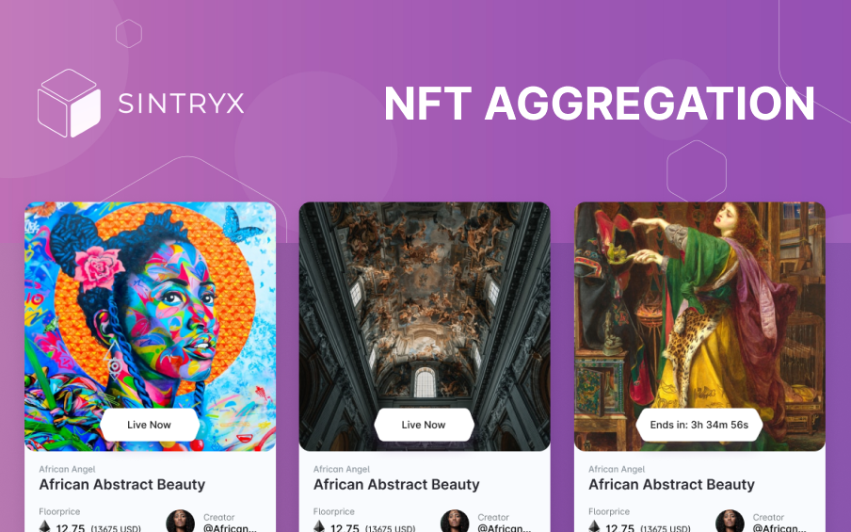This screenshot has height=532, width=851.
Task: Click the Ethereum icon on the green-robed woman card
Action: (594, 526)
